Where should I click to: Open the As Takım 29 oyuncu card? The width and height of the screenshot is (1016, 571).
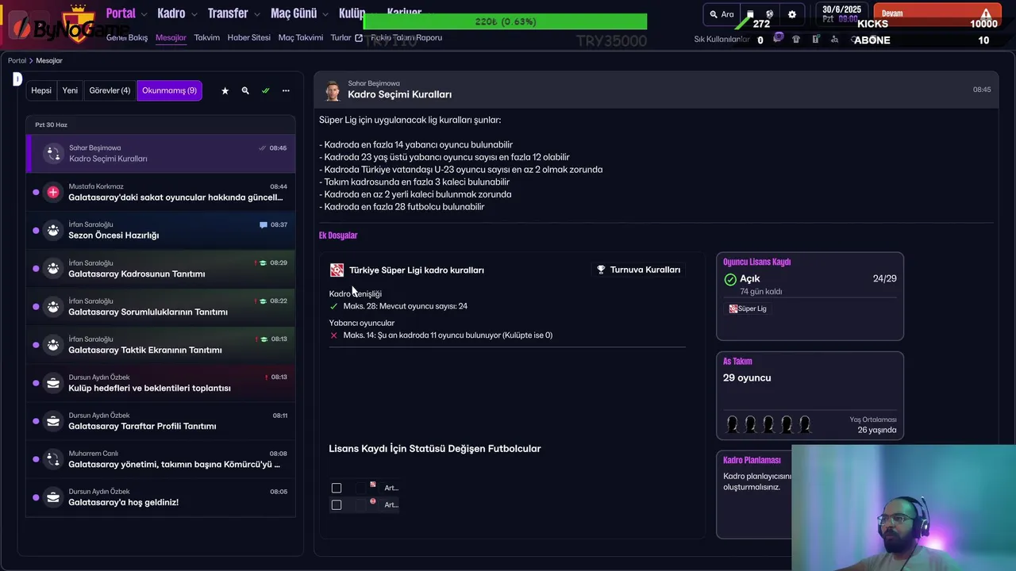(810, 395)
